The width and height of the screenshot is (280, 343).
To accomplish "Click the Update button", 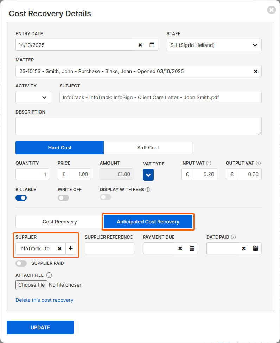I will click(x=40, y=327).
